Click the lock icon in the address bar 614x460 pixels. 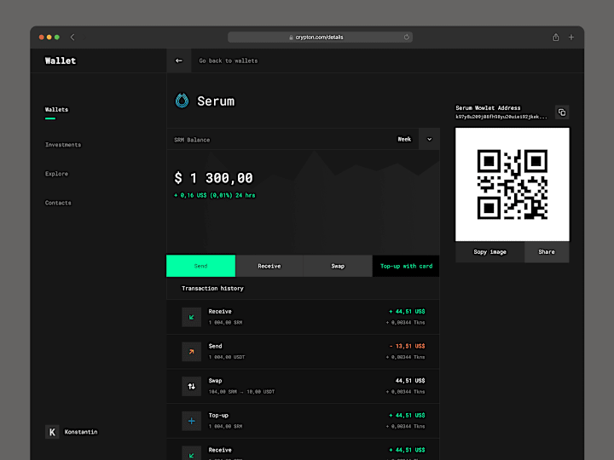point(291,37)
